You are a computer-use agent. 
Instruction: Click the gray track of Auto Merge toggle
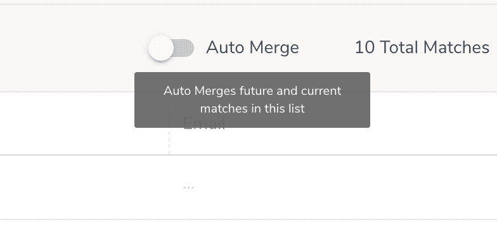(x=184, y=48)
